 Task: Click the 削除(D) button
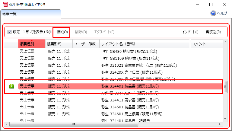[x=81, y=32]
